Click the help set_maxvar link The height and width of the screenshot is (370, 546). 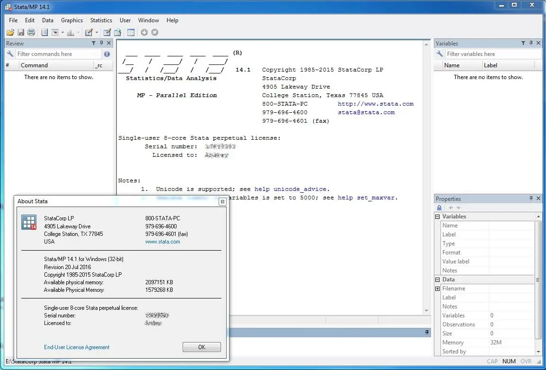click(x=366, y=198)
